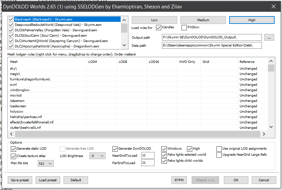
Task: Reset settings with the Default button
Action: [x=76, y=180]
